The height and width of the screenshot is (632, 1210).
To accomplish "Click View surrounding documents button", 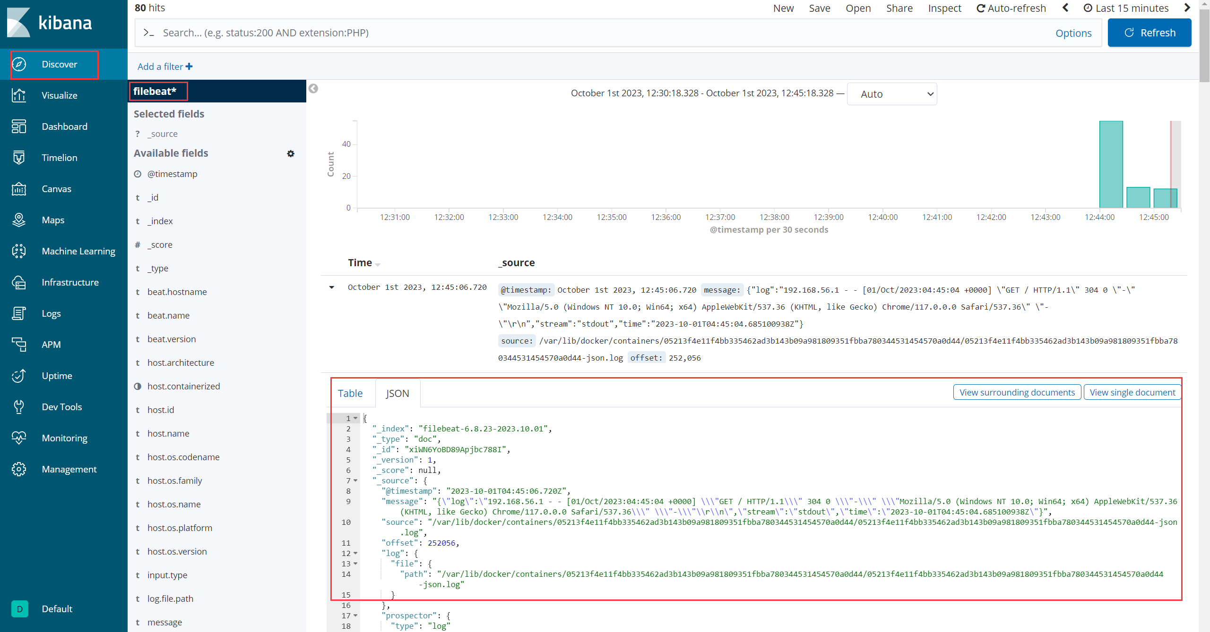I will (1016, 392).
